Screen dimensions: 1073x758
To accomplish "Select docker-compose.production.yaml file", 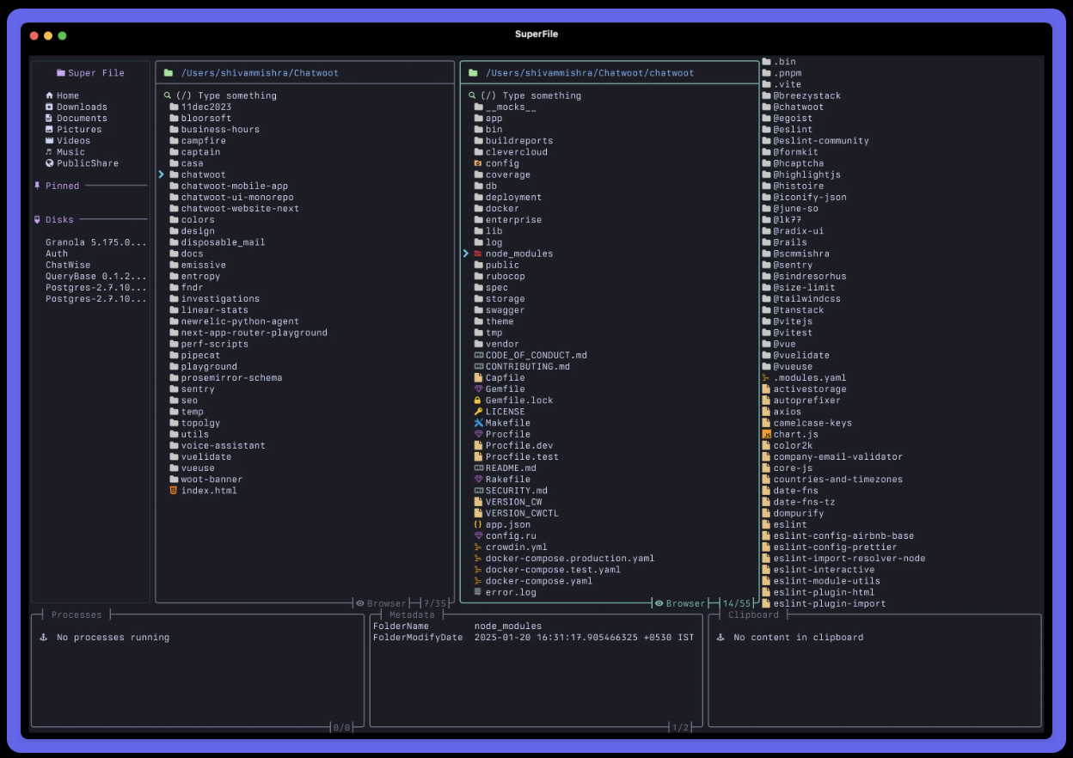I will [569, 558].
